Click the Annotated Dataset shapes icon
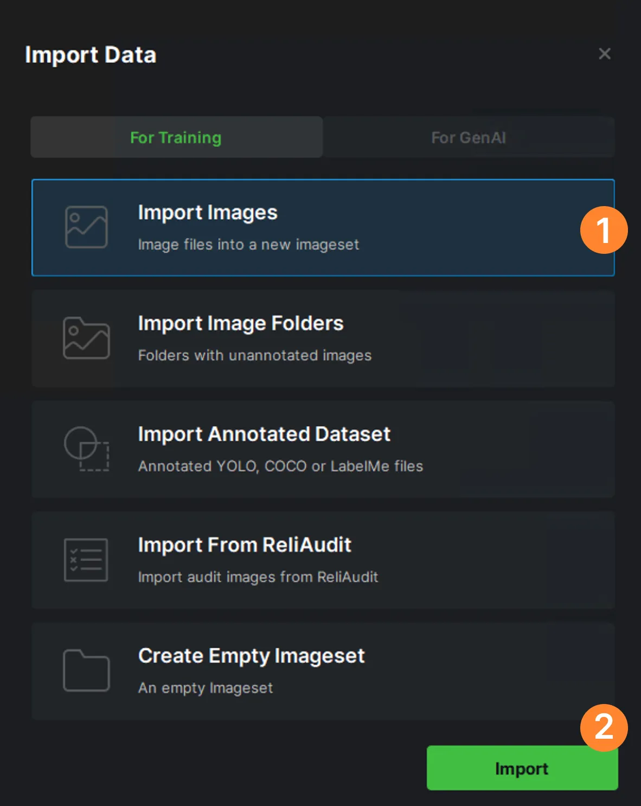This screenshot has width=641, height=806. (x=87, y=449)
